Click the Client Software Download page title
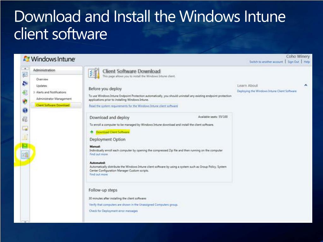 [x=132, y=71]
